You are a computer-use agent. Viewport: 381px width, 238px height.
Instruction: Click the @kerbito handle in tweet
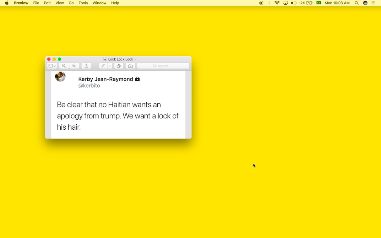pos(89,86)
